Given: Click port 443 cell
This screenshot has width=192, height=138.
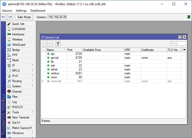Looking at the screenshot, I should 75,81.
